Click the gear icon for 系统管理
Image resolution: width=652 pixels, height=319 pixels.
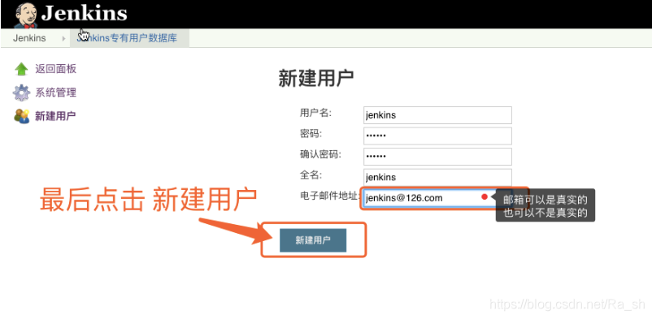pyautogui.click(x=21, y=93)
